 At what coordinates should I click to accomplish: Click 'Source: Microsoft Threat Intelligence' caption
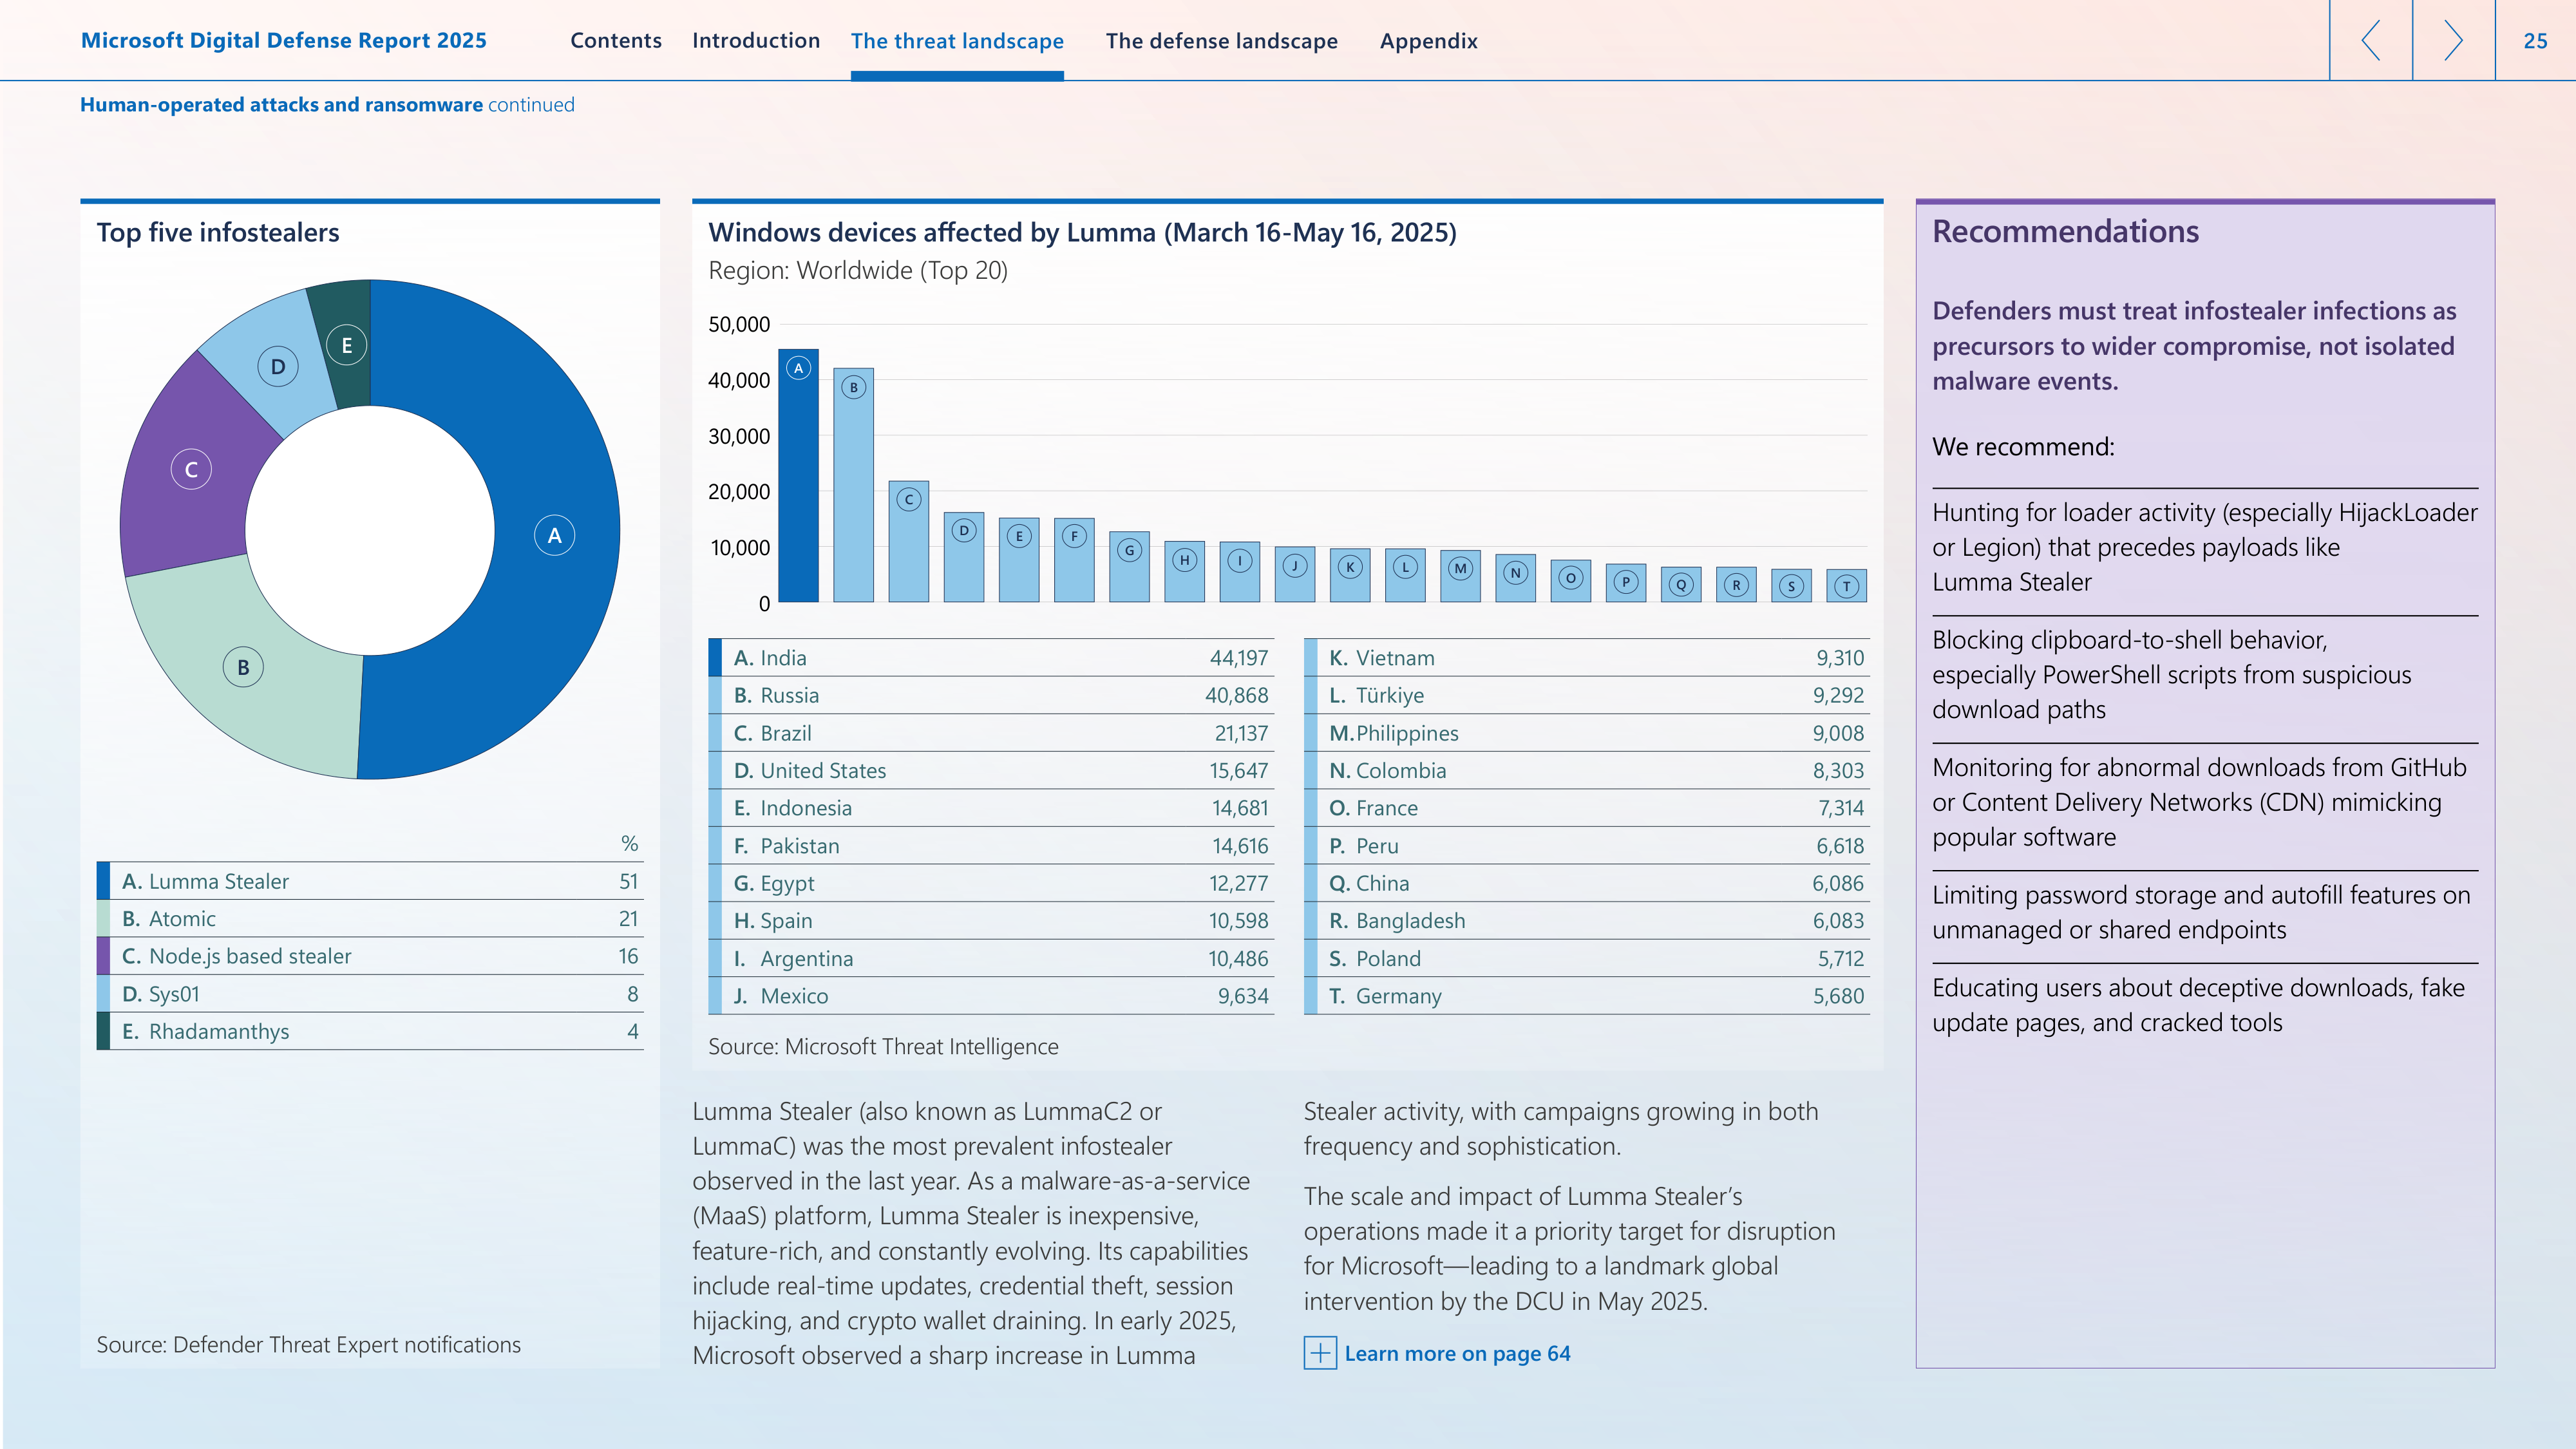pyautogui.click(x=883, y=1046)
